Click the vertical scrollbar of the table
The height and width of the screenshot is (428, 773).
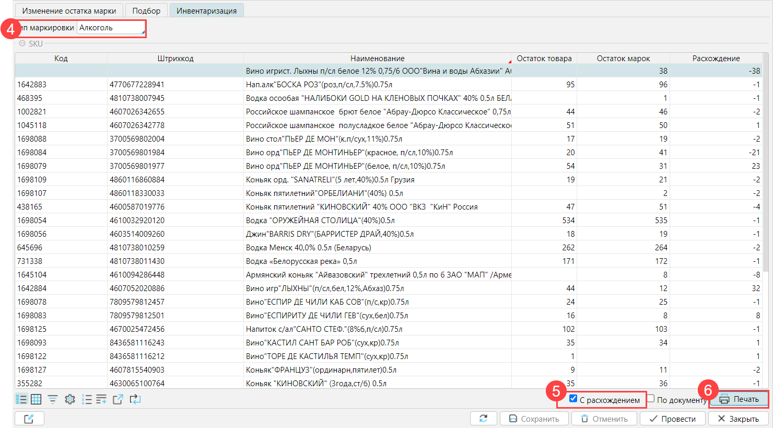[x=766, y=209]
